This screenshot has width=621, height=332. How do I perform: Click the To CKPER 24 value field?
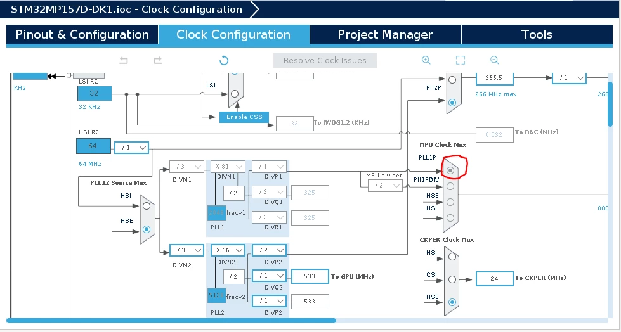(x=494, y=279)
